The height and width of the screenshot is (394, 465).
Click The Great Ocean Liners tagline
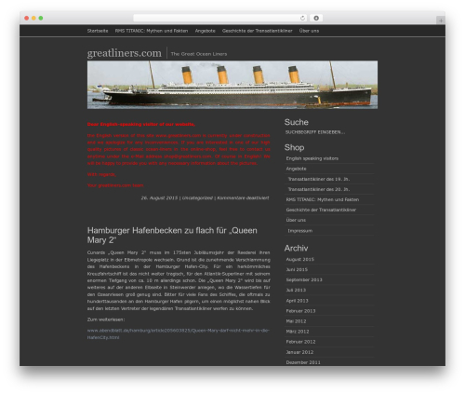[199, 54]
